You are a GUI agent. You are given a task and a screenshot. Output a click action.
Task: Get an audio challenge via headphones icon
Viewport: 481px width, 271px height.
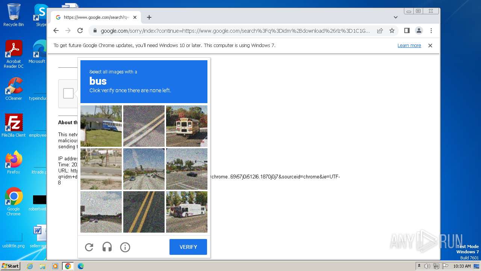point(107,247)
